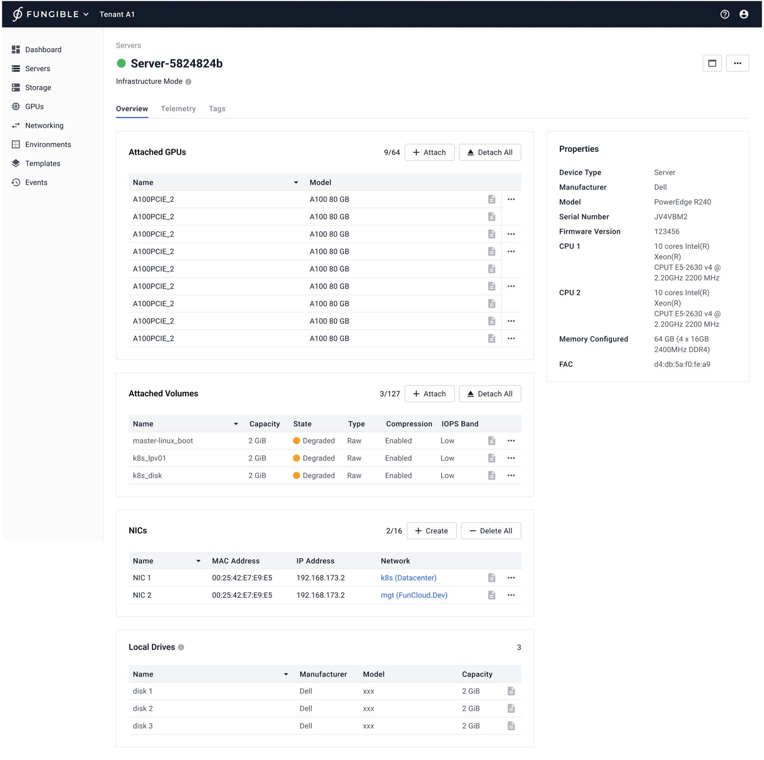The height and width of the screenshot is (760, 764).
Task: Click the Local Drives info icon
Action: 181,647
